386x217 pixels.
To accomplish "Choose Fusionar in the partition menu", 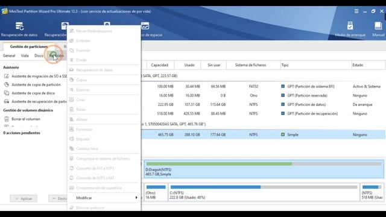I will [104, 51].
